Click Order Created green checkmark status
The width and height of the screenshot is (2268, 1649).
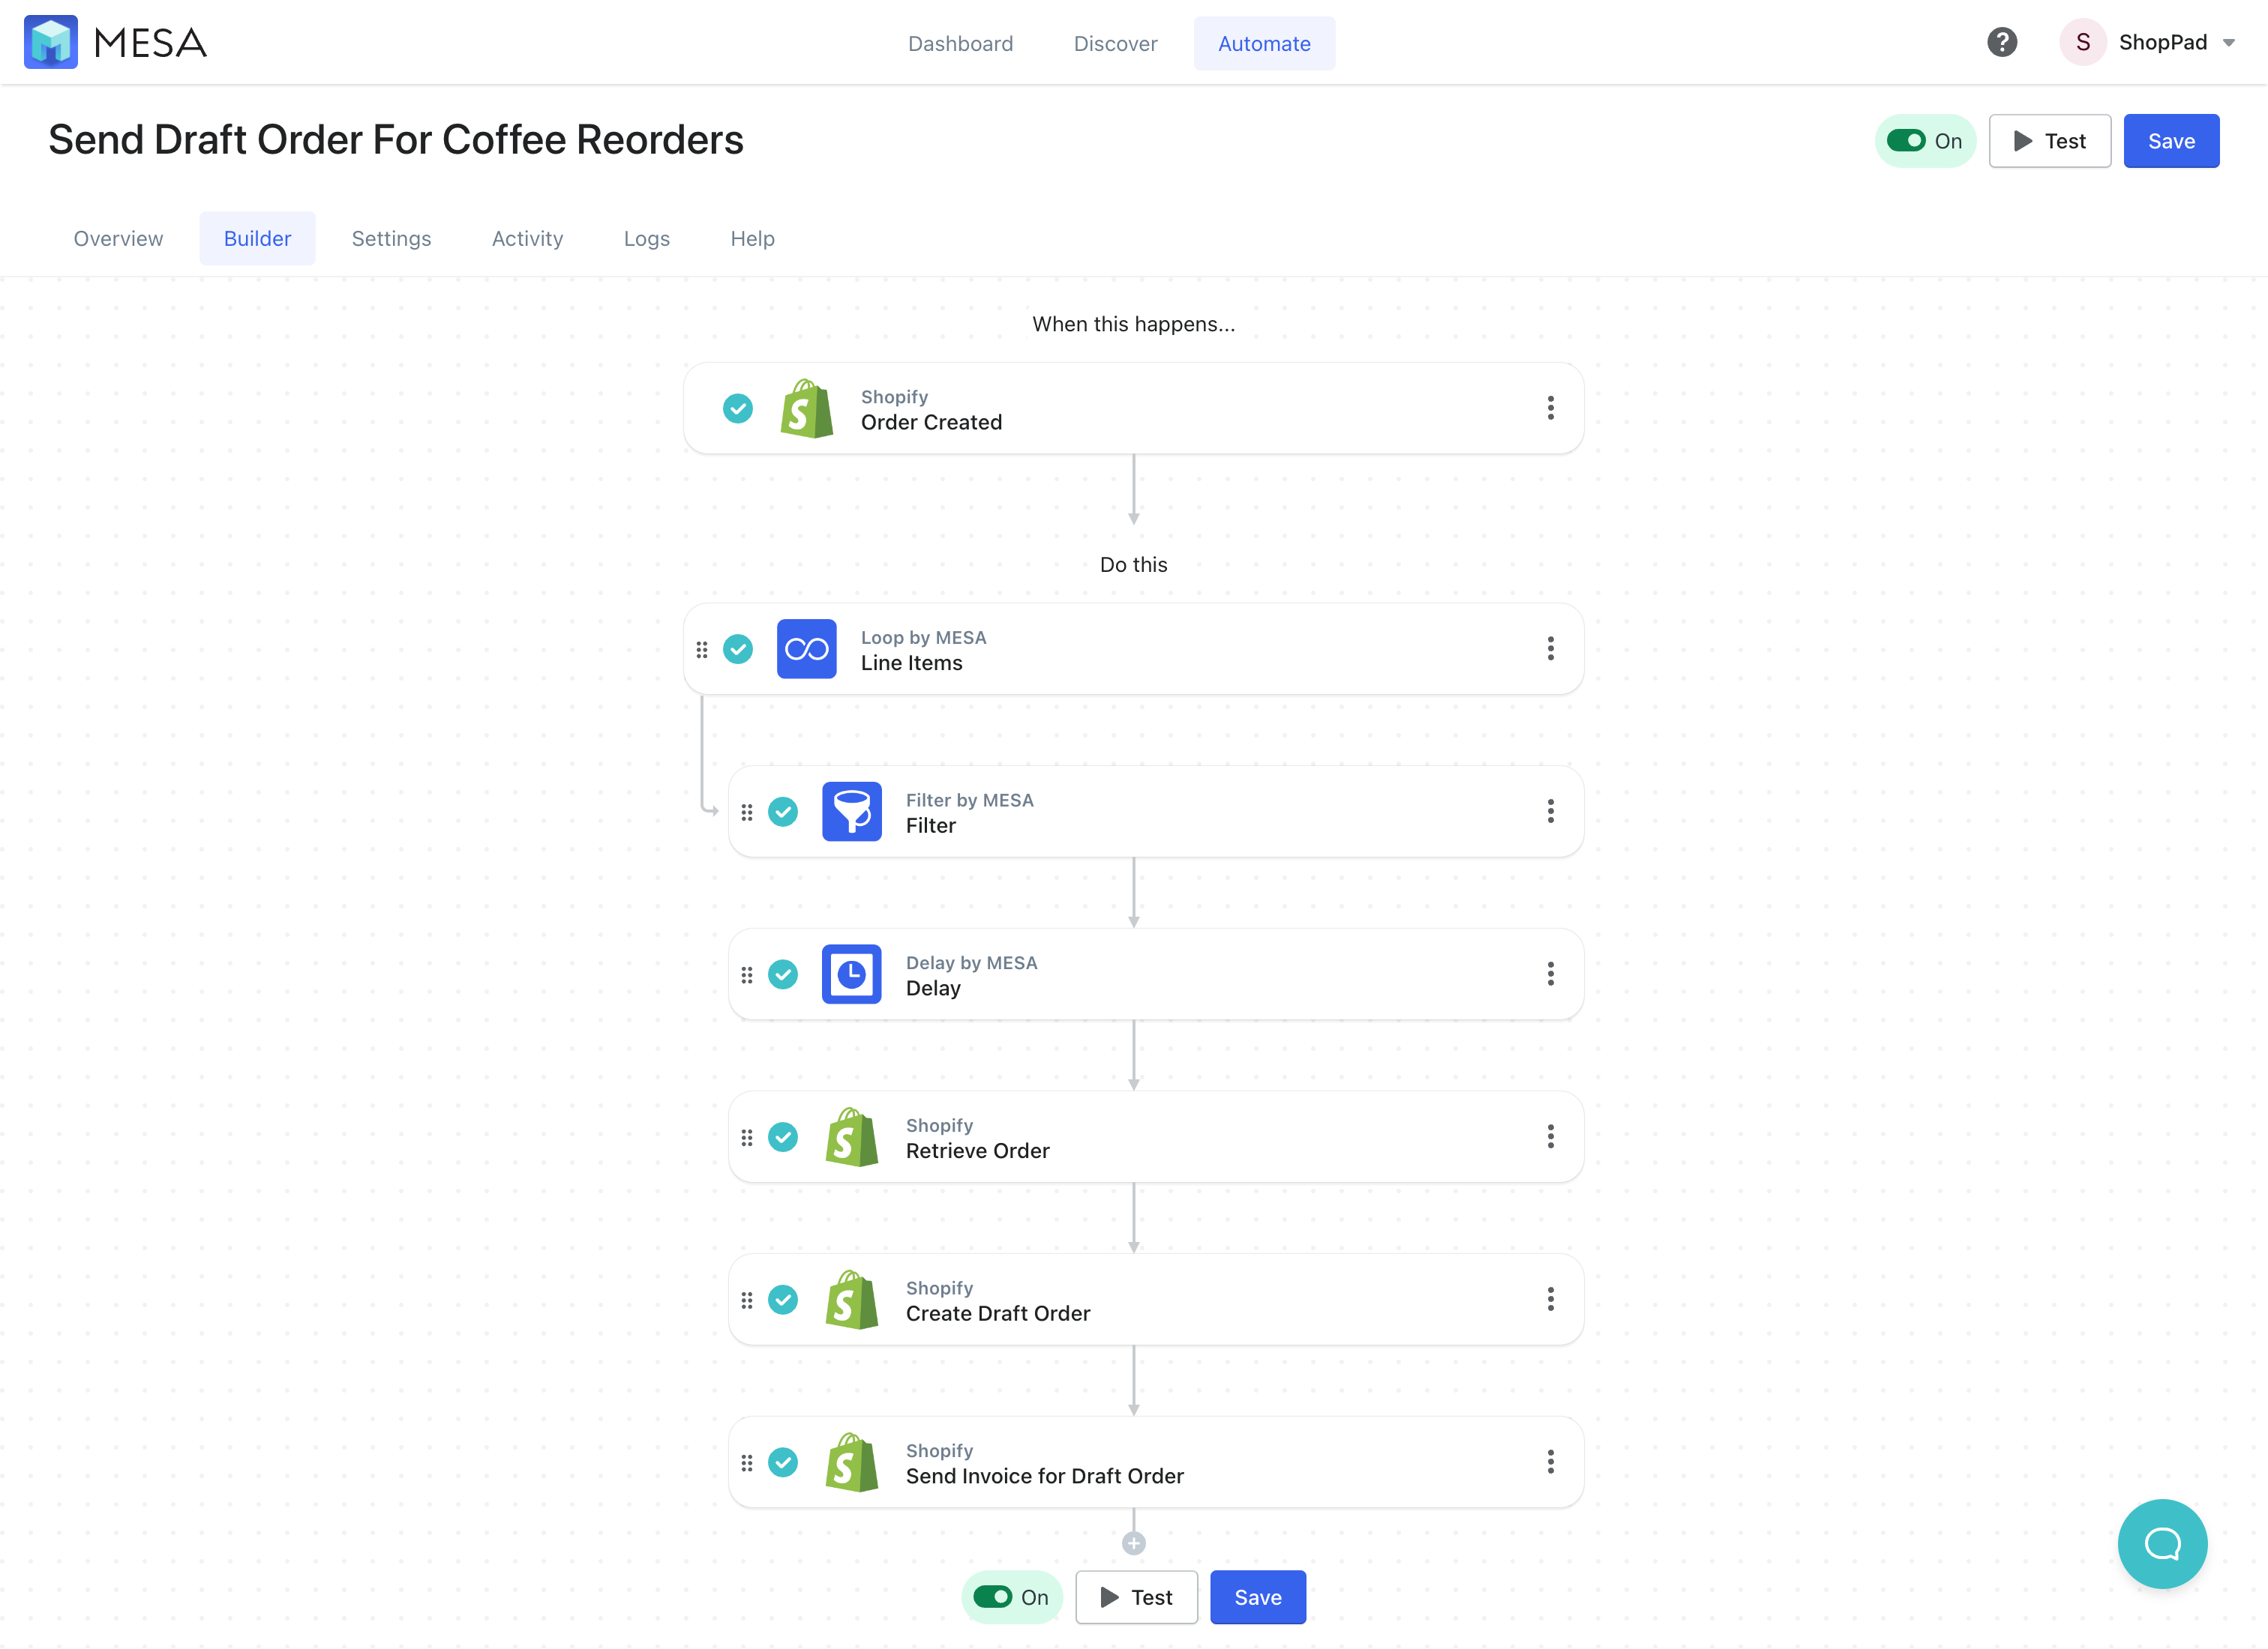click(738, 408)
